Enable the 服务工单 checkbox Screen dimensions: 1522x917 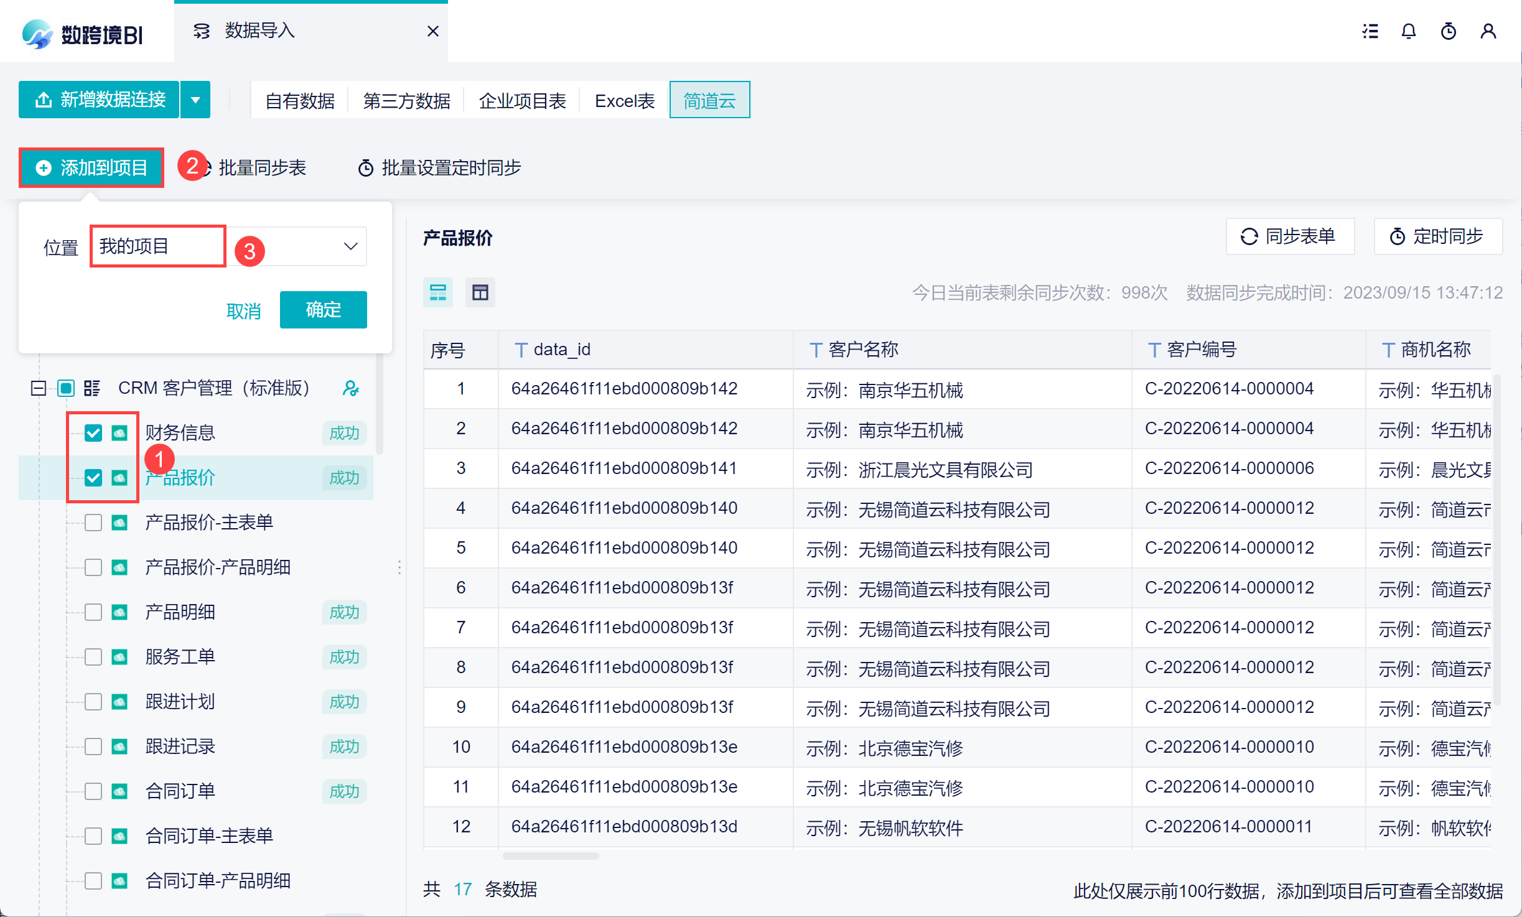[93, 657]
